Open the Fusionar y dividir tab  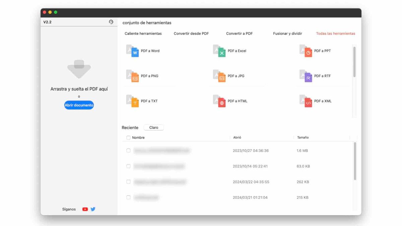point(287,33)
